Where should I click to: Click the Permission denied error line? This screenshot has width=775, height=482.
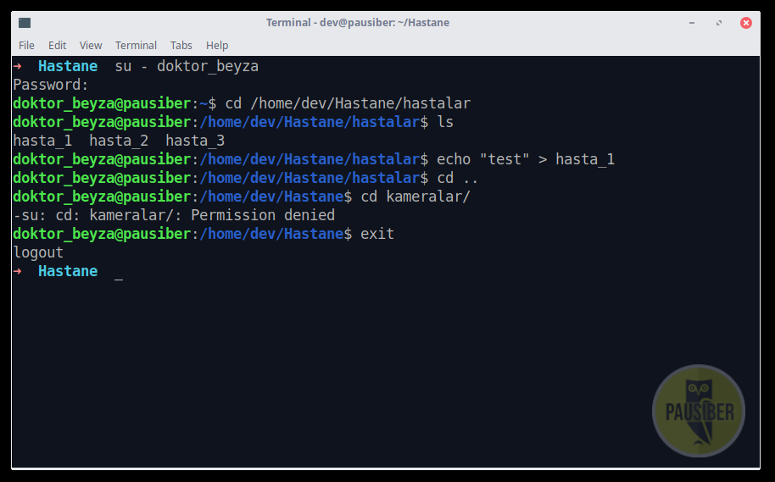click(174, 215)
